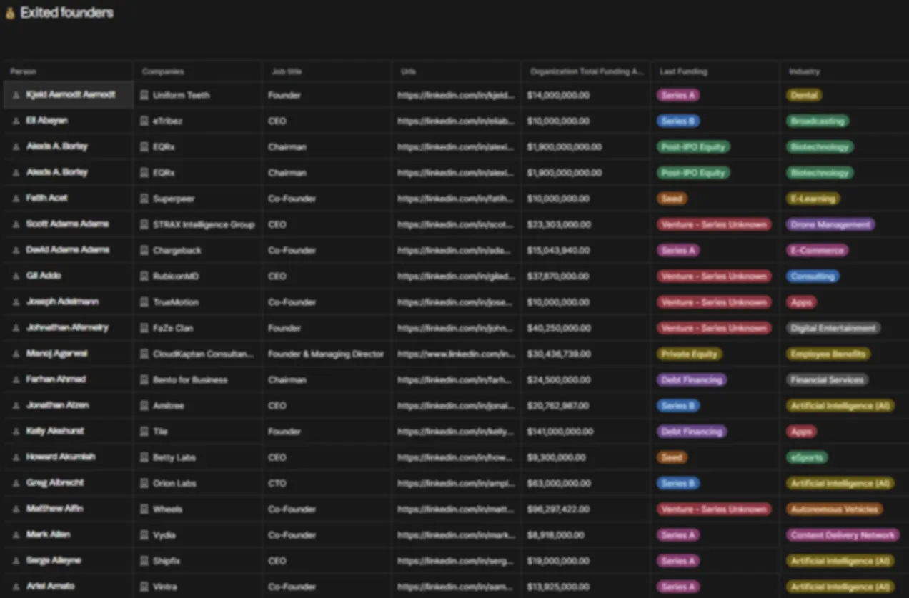Click the company icon beside Betty Labs
Screen dimensions: 909x598
[x=144, y=457]
